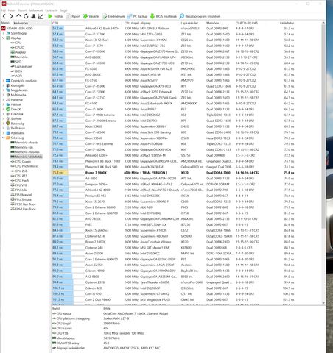Open the Eszközök menu
Viewport: 333px width, 353px height.
click(x=52, y=10)
